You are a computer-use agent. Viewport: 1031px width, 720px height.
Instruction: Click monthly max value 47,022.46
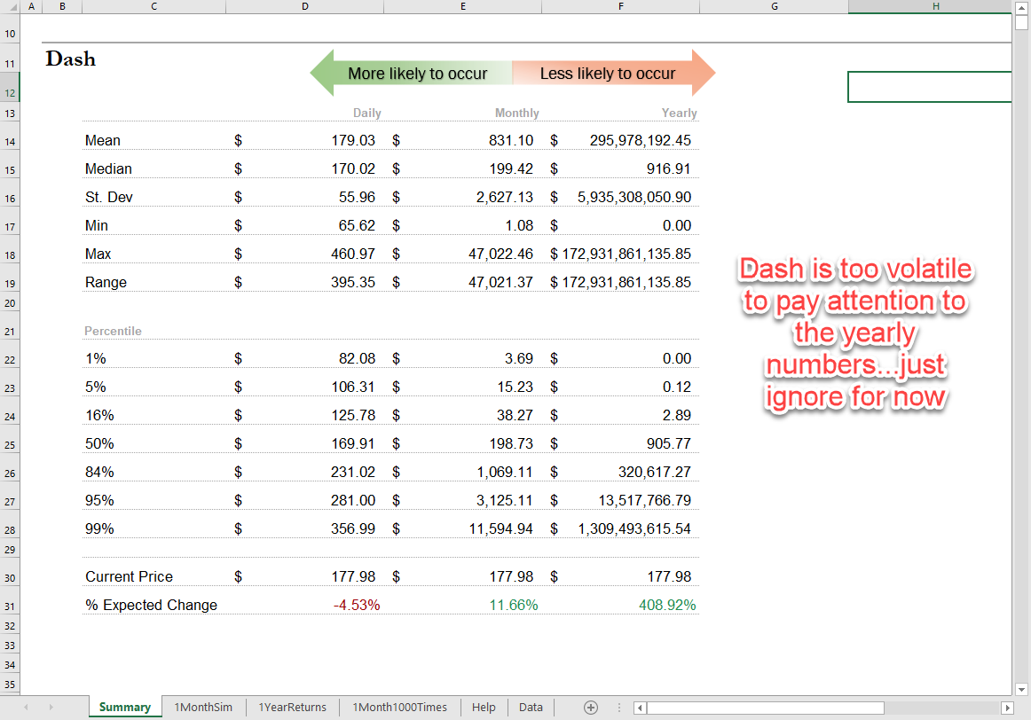pyautogui.click(x=500, y=254)
